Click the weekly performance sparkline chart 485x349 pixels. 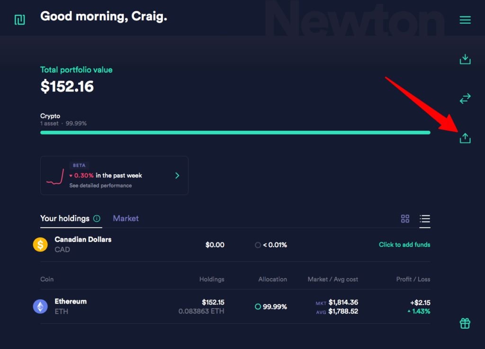coord(55,177)
